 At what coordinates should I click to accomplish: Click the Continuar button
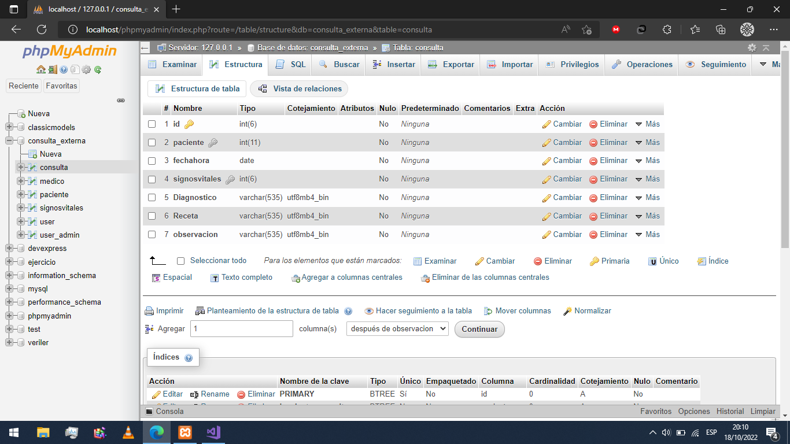point(479,330)
